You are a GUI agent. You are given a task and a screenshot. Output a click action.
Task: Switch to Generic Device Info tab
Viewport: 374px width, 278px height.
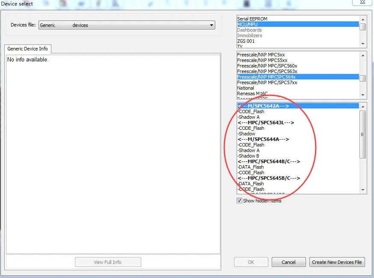point(28,49)
